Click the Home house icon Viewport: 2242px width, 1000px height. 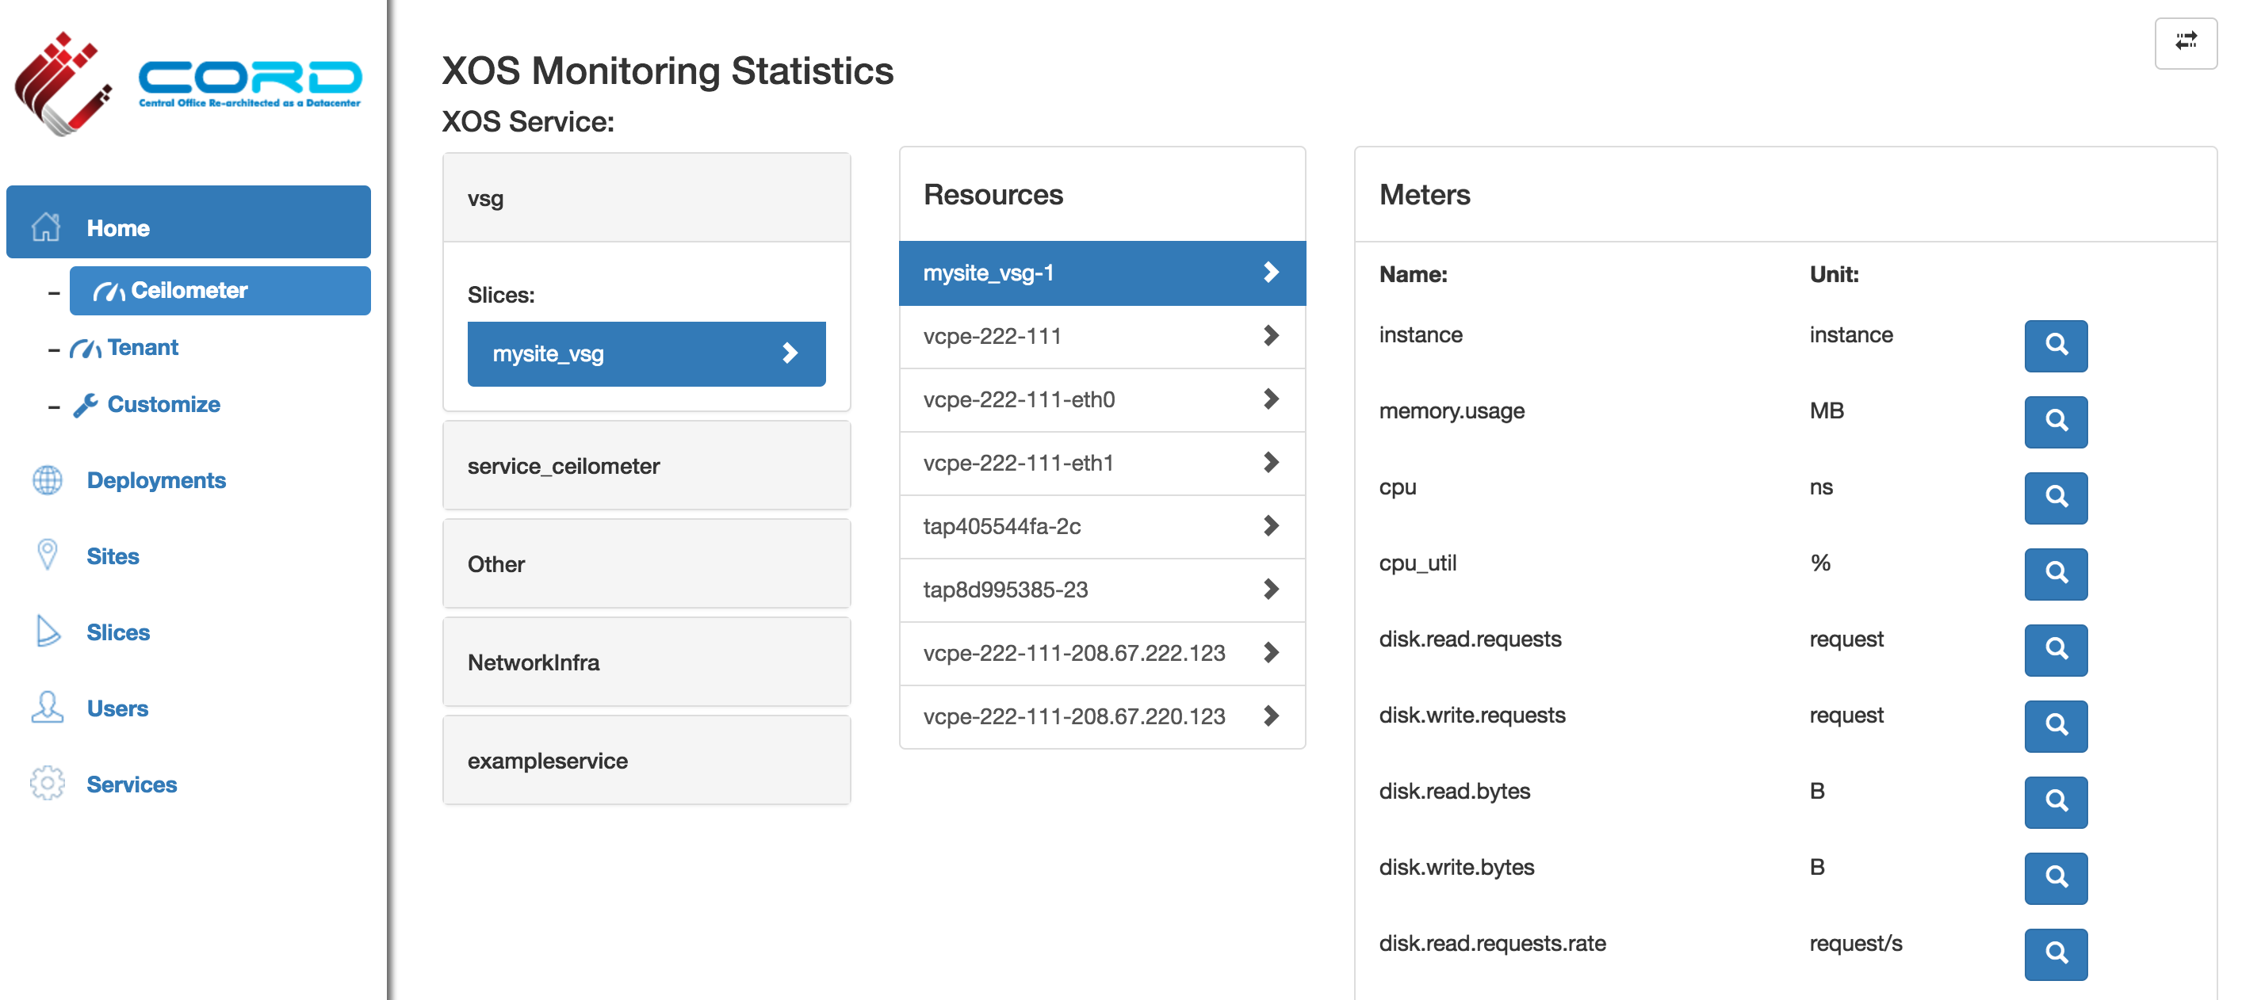(x=46, y=227)
